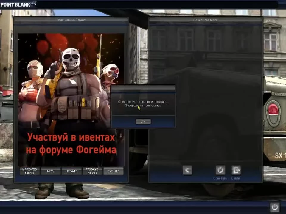
Task: Open the NEW tab on the banner
Action: coord(50,171)
